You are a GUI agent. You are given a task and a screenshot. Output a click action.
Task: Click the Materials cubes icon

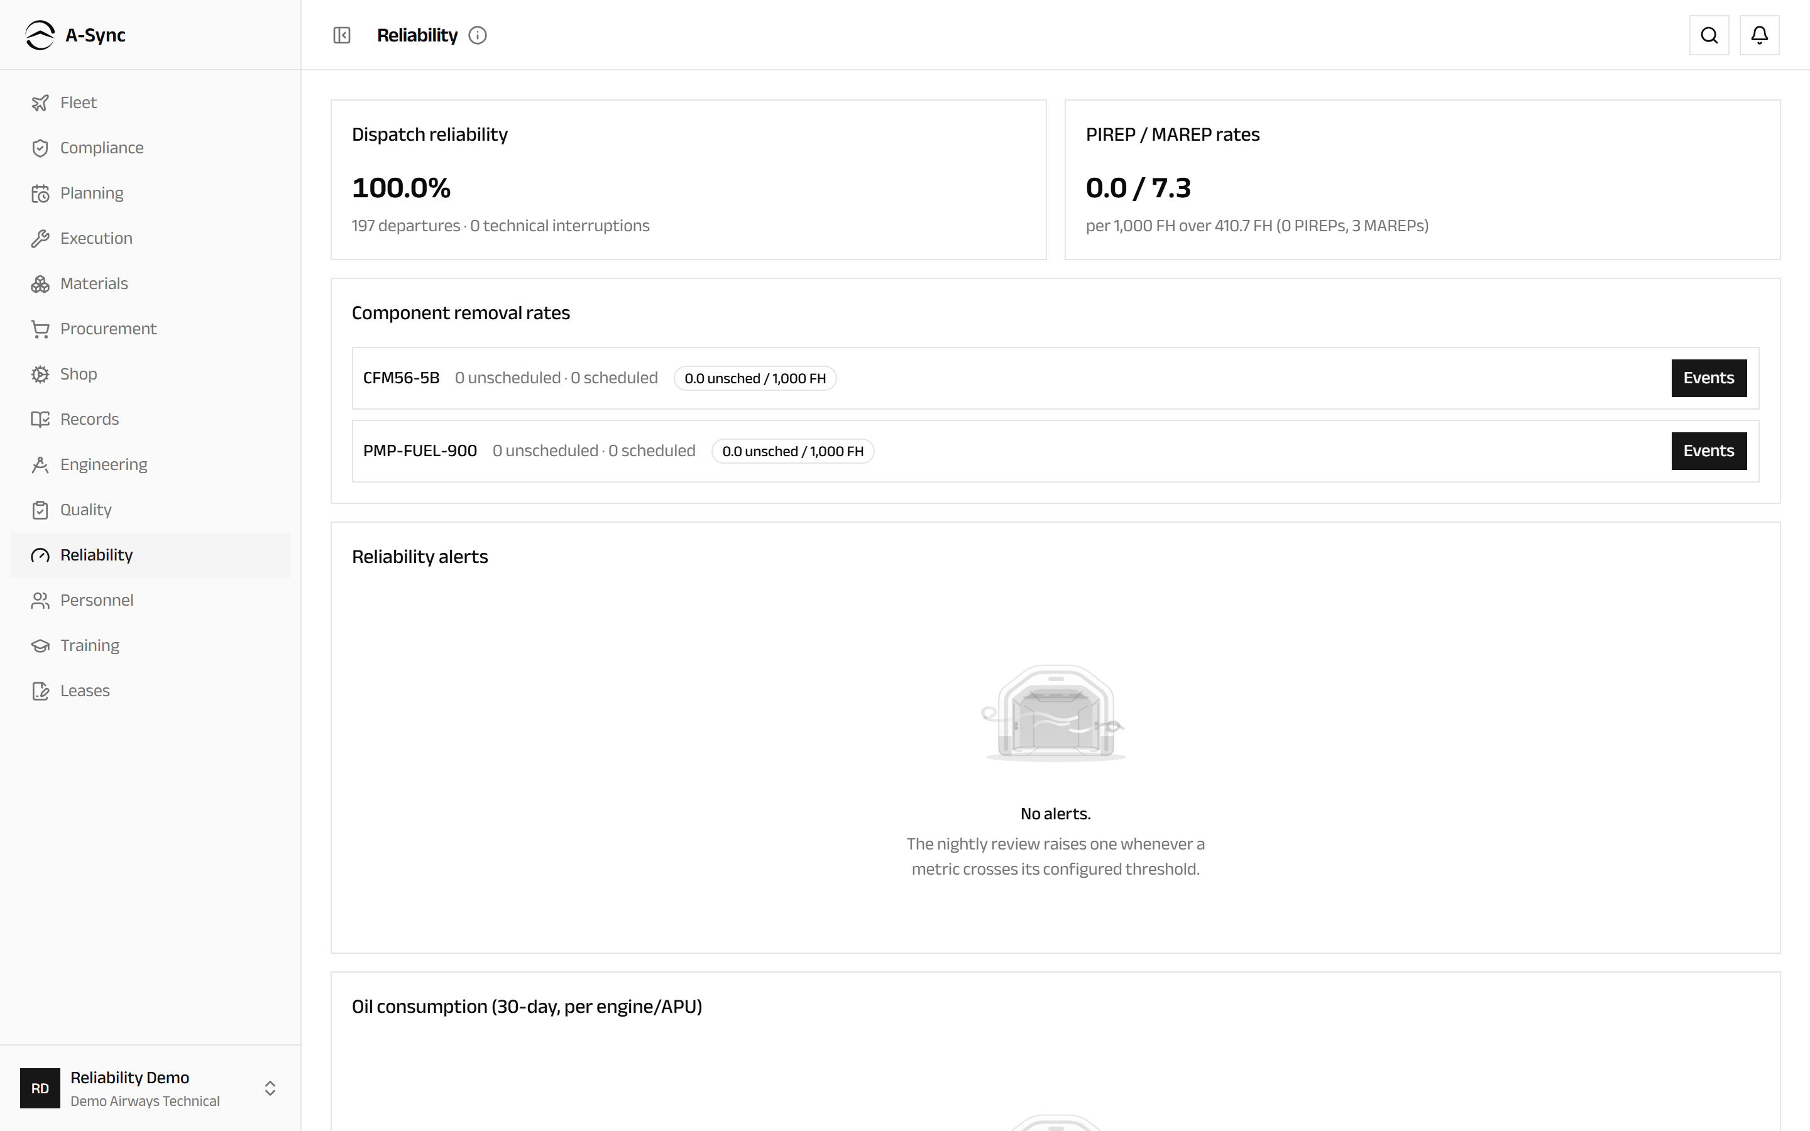click(x=40, y=283)
